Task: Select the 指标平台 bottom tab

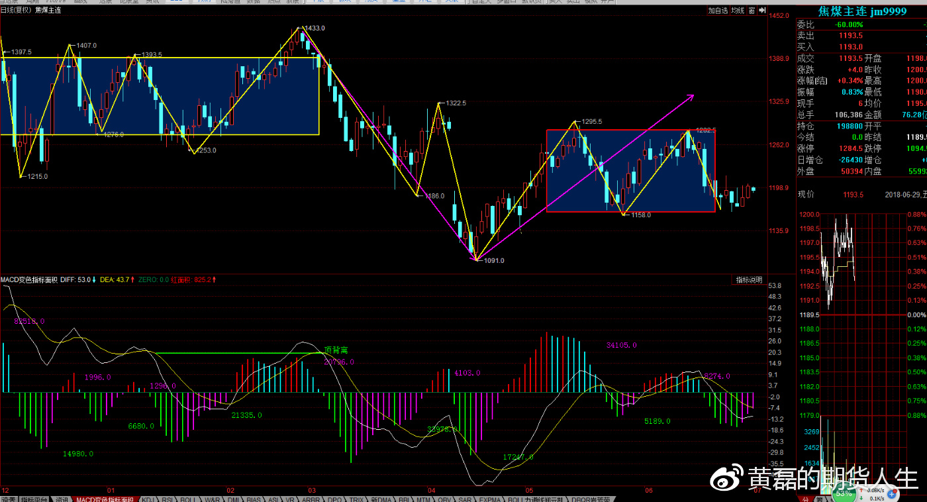Action: click(x=34, y=499)
